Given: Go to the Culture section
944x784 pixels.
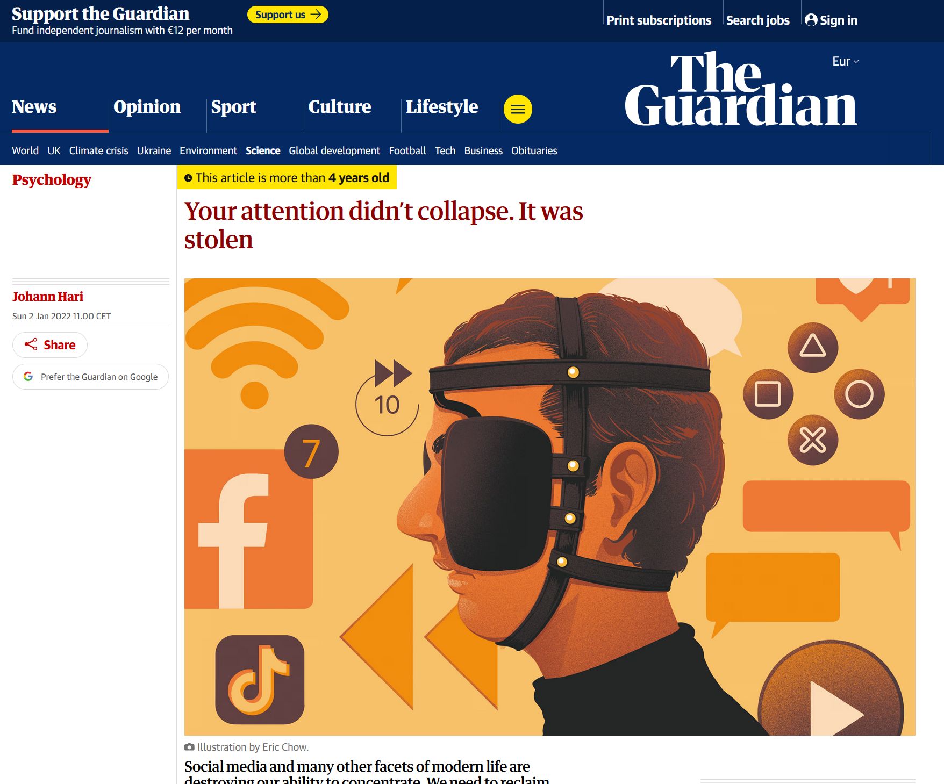Looking at the screenshot, I should 340,106.
